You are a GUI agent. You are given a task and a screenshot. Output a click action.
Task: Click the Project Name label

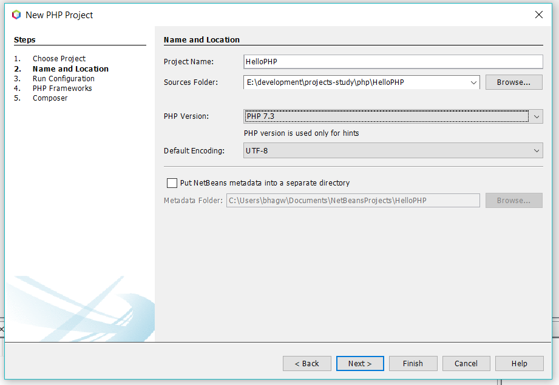(x=189, y=62)
